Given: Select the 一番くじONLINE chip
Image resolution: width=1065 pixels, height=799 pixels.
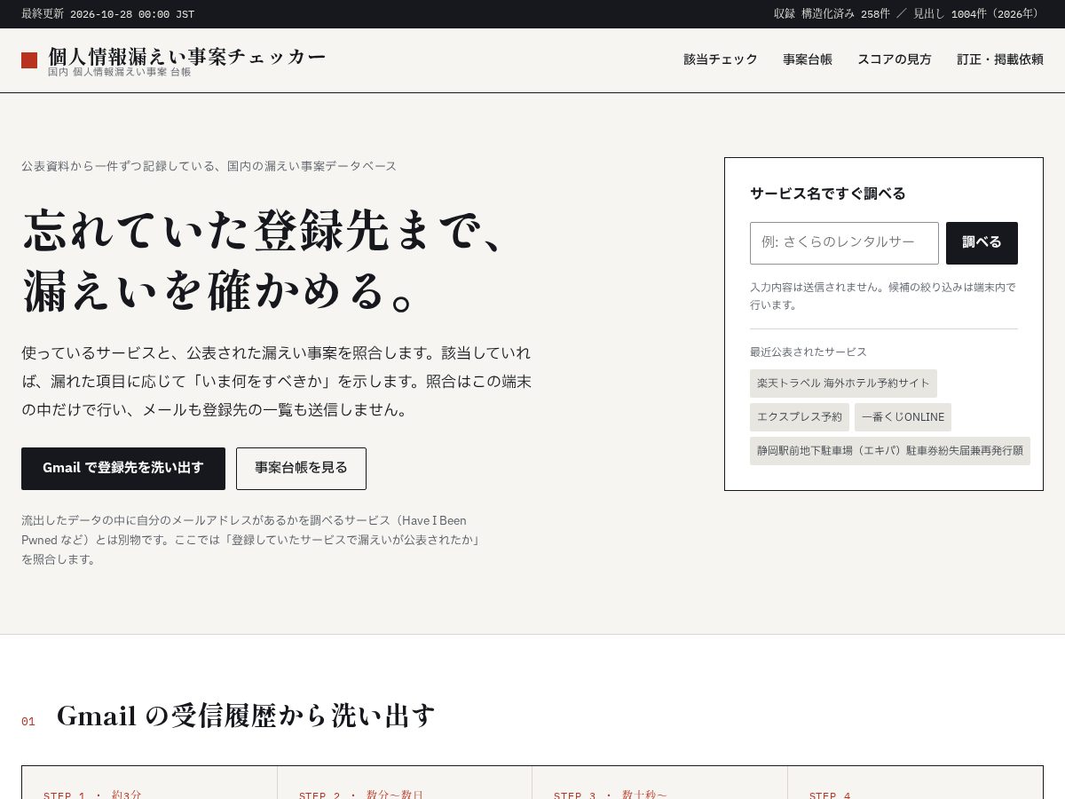Looking at the screenshot, I should pyautogui.click(x=903, y=417).
